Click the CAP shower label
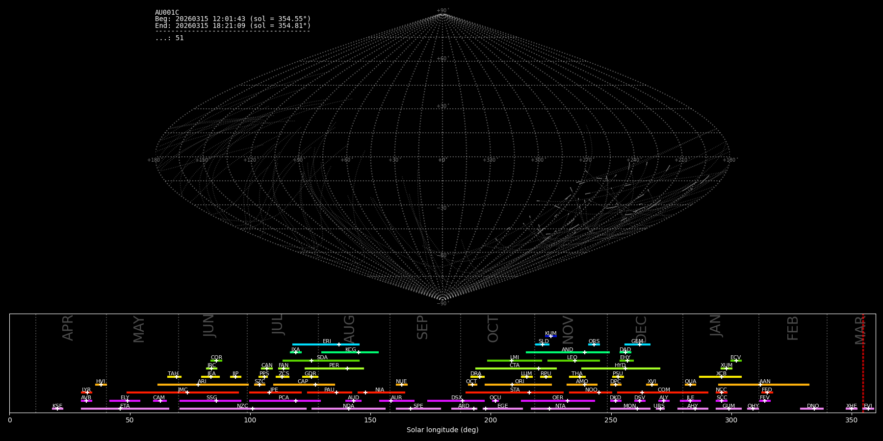The width and height of the screenshot is (883, 441). (303, 382)
